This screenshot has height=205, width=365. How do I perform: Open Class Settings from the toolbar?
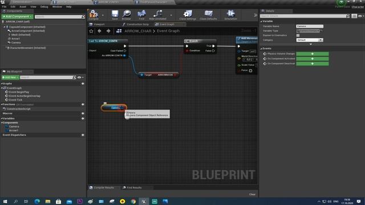[188, 15]
